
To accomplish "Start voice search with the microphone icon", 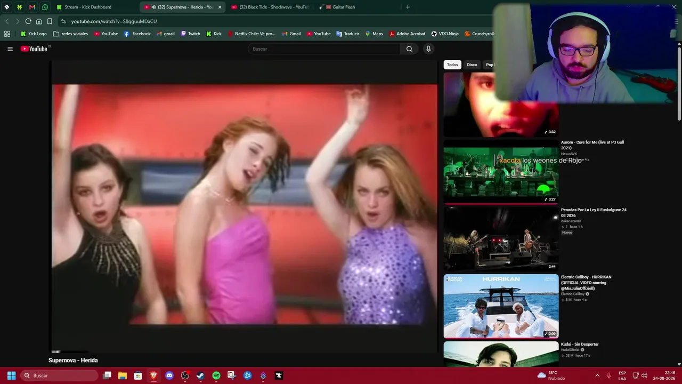I will [x=428, y=49].
